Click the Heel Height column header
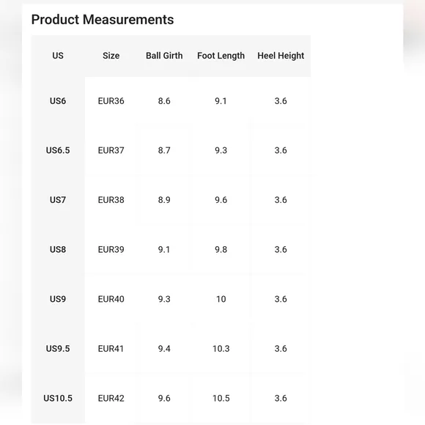The image size is (425, 425). point(281,56)
